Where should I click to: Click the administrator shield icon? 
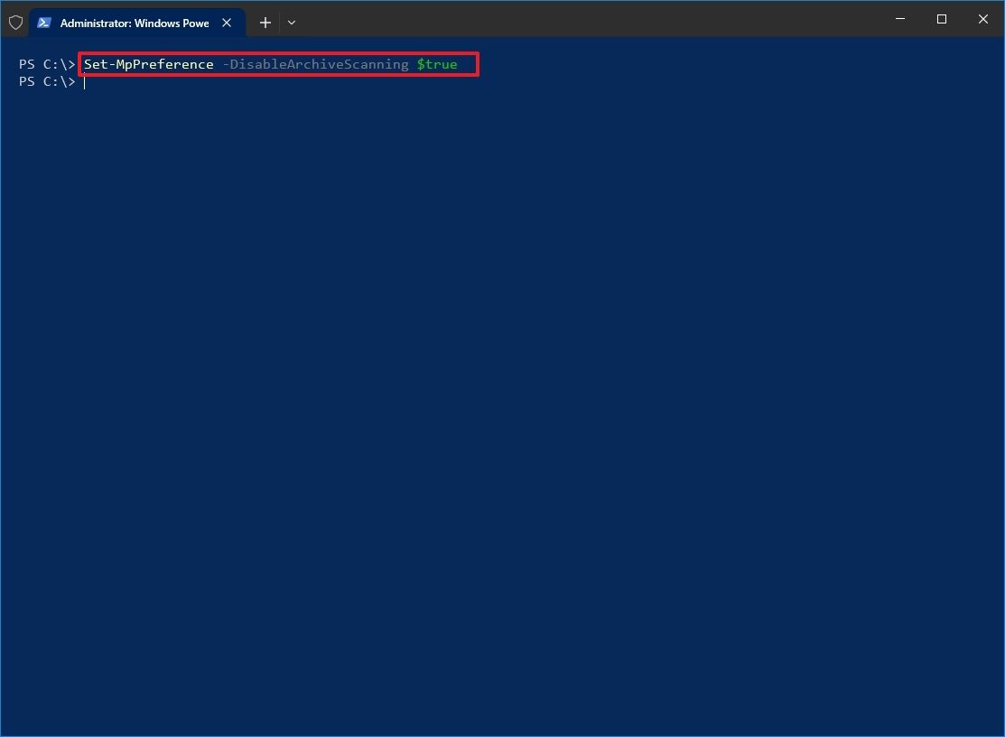[14, 22]
